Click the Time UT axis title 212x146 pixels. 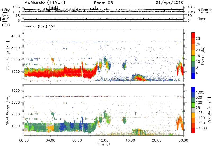tap(104, 144)
